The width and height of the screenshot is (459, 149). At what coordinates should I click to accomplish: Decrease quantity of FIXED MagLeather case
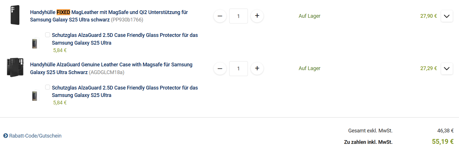(x=220, y=16)
